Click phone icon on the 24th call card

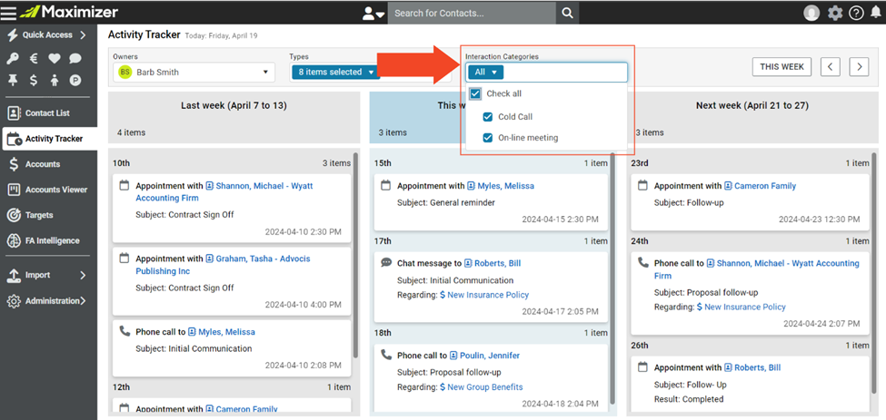click(x=642, y=263)
